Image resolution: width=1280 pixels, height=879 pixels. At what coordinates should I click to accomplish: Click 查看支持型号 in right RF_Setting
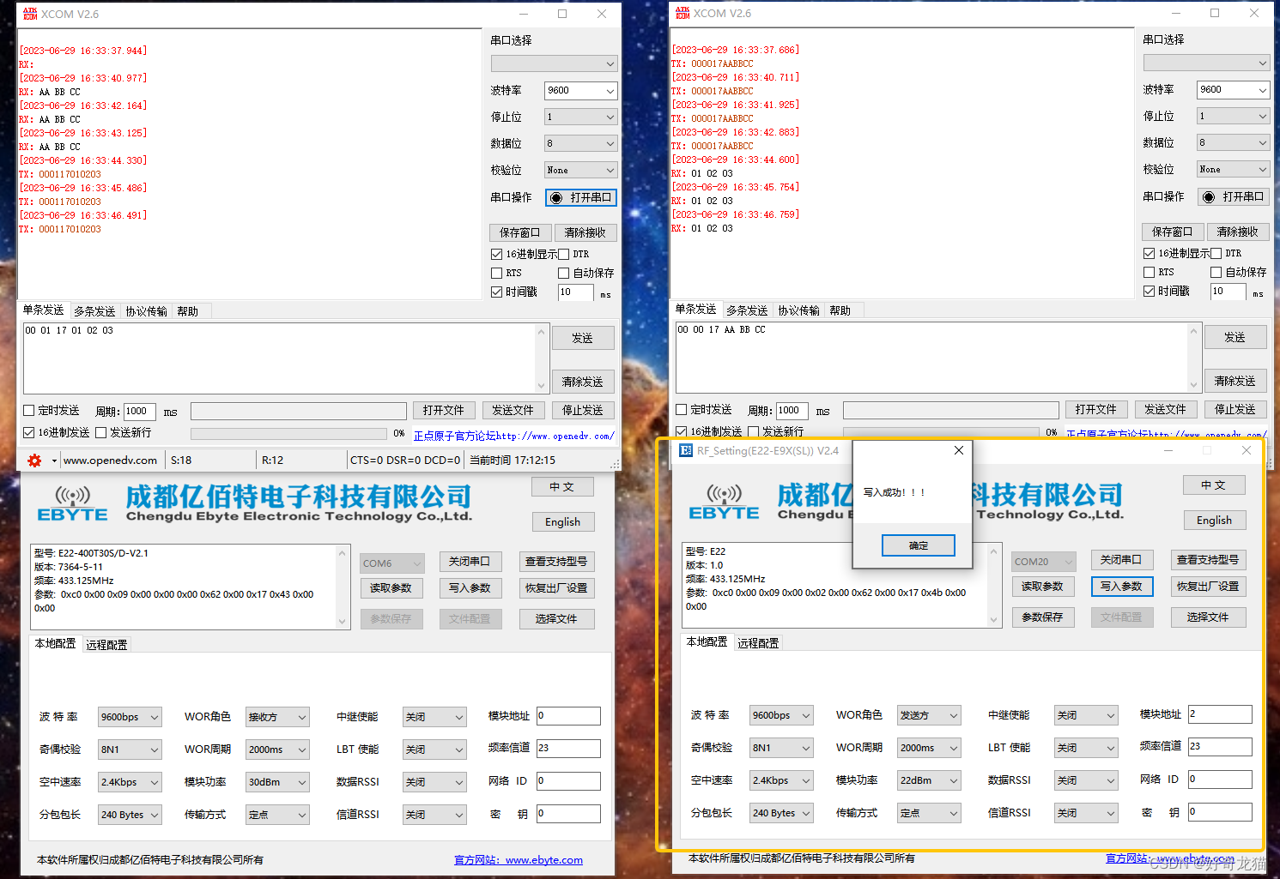click(x=1208, y=560)
